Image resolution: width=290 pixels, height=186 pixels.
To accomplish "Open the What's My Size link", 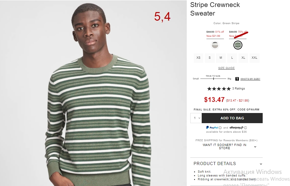I will [x=250, y=79].
